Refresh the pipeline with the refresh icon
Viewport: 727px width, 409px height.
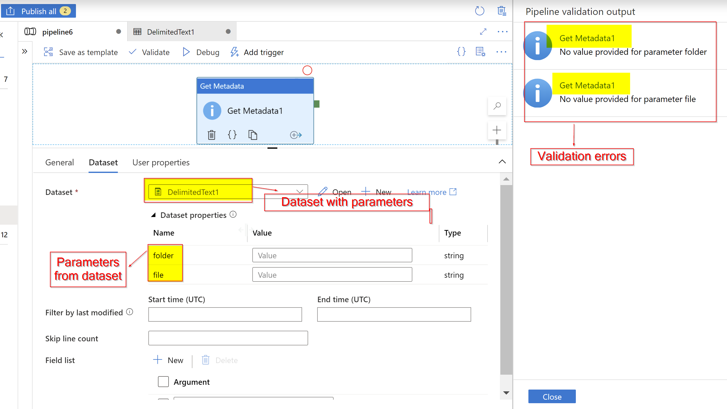(x=479, y=11)
